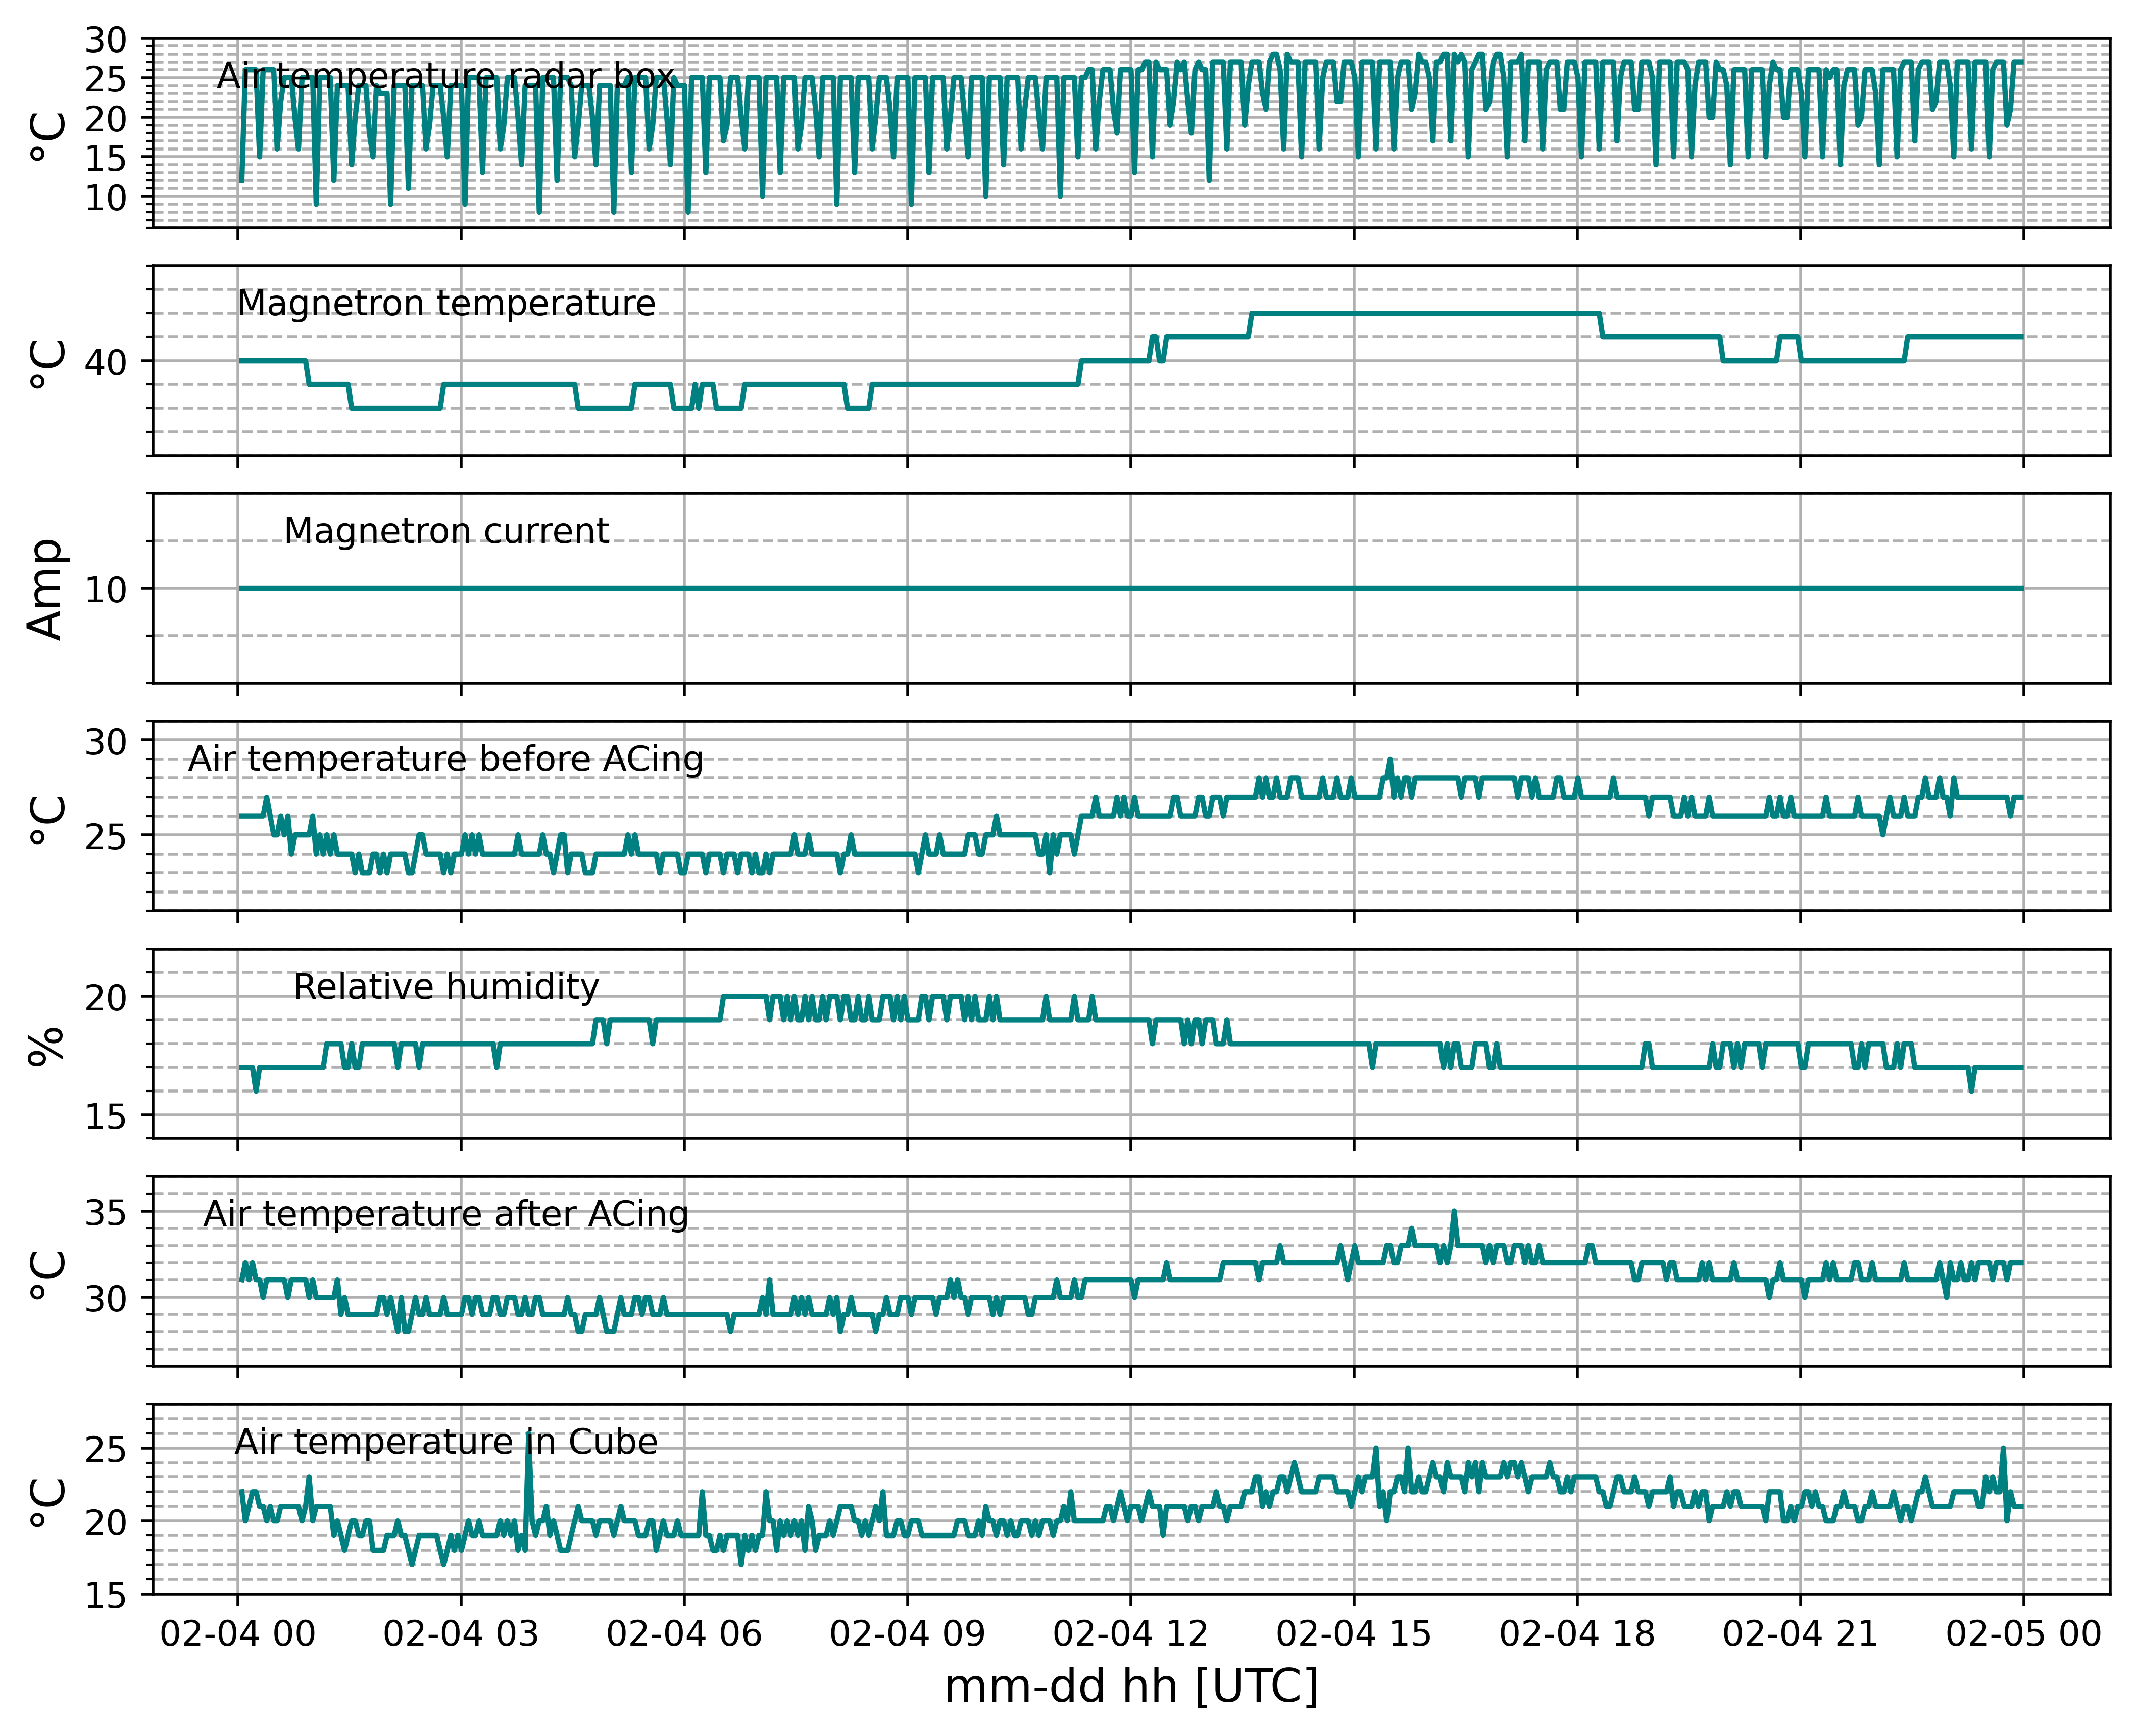Image resolution: width=2135 pixels, height=1736 pixels.
Task: Click the '15' tick on Relative humidity axis
Action: click(x=106, y=1116)
